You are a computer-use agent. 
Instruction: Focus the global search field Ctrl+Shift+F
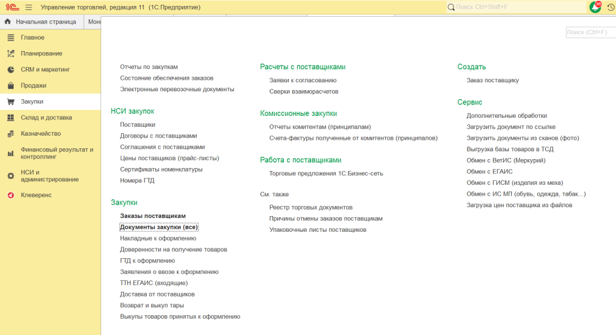pos(516,7)
